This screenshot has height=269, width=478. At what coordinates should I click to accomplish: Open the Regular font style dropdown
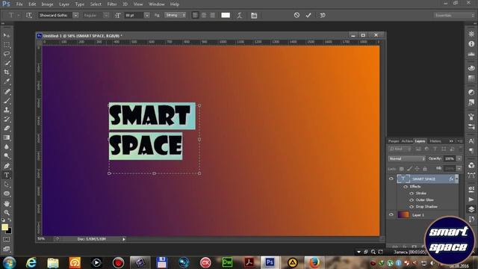(x=106, y=15)
